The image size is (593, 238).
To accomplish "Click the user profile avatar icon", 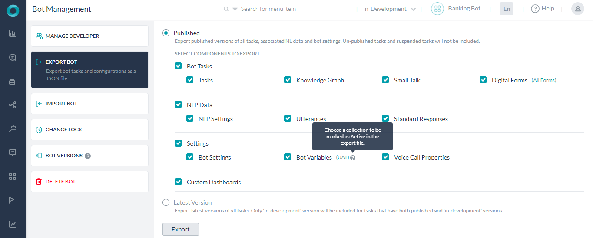I will coord(577,9).
